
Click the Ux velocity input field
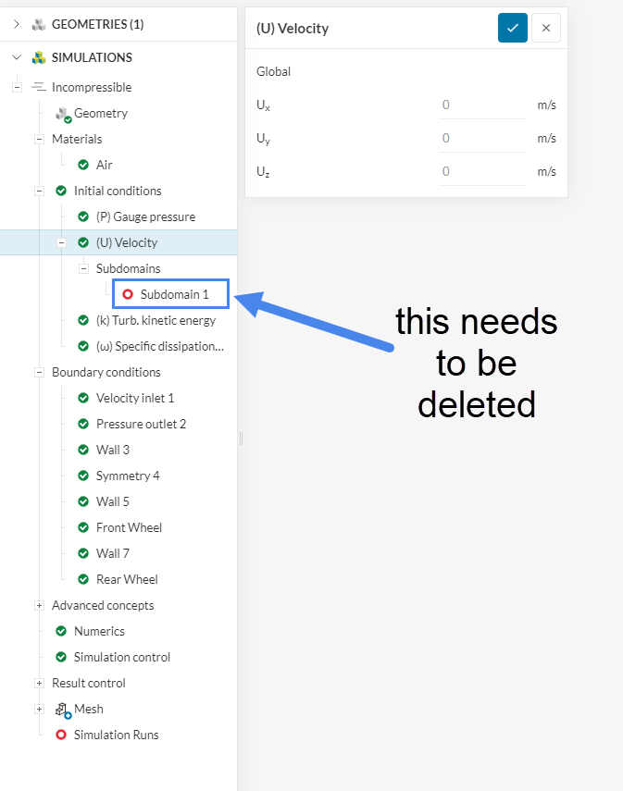pyautogui.click(x=481, y=105)
